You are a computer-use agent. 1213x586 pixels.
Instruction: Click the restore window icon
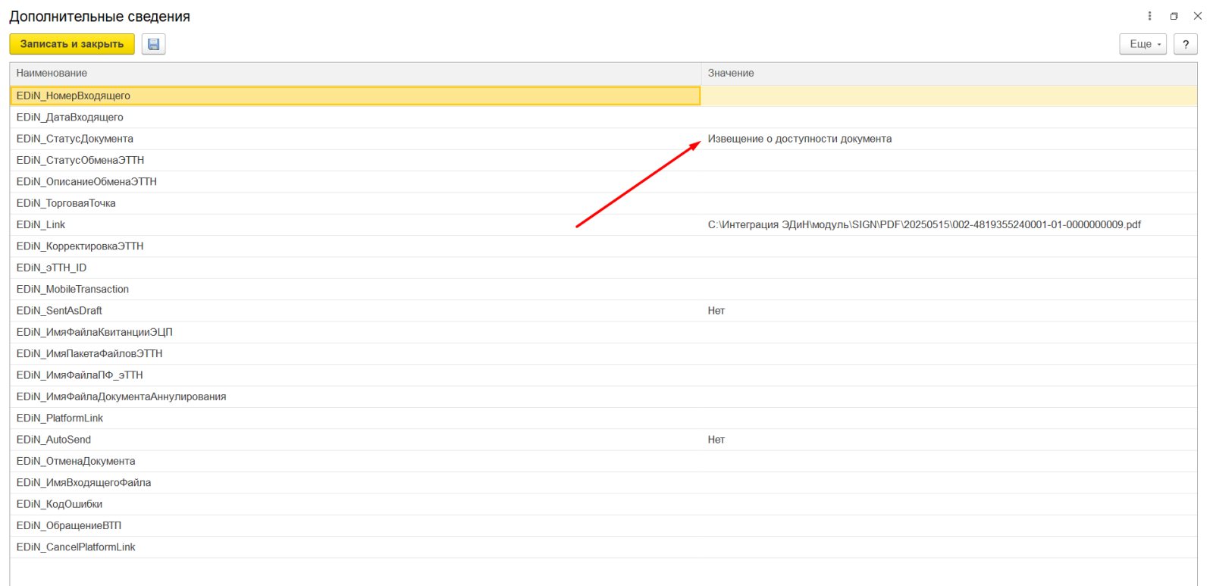click(1174, 16)
